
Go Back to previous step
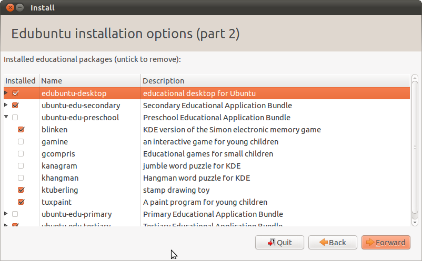point(333,243)
